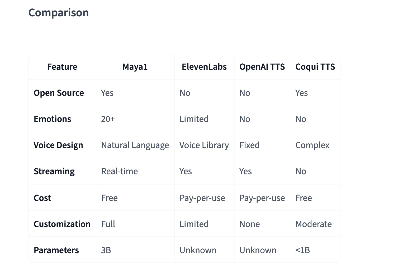The image size is (398, 273).
Task: Click the Customization row label
Action: (x=62, y=224)
